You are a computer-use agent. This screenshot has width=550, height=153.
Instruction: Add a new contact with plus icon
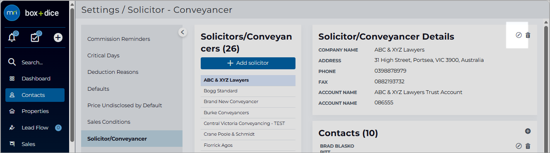(x=528, y=131)
